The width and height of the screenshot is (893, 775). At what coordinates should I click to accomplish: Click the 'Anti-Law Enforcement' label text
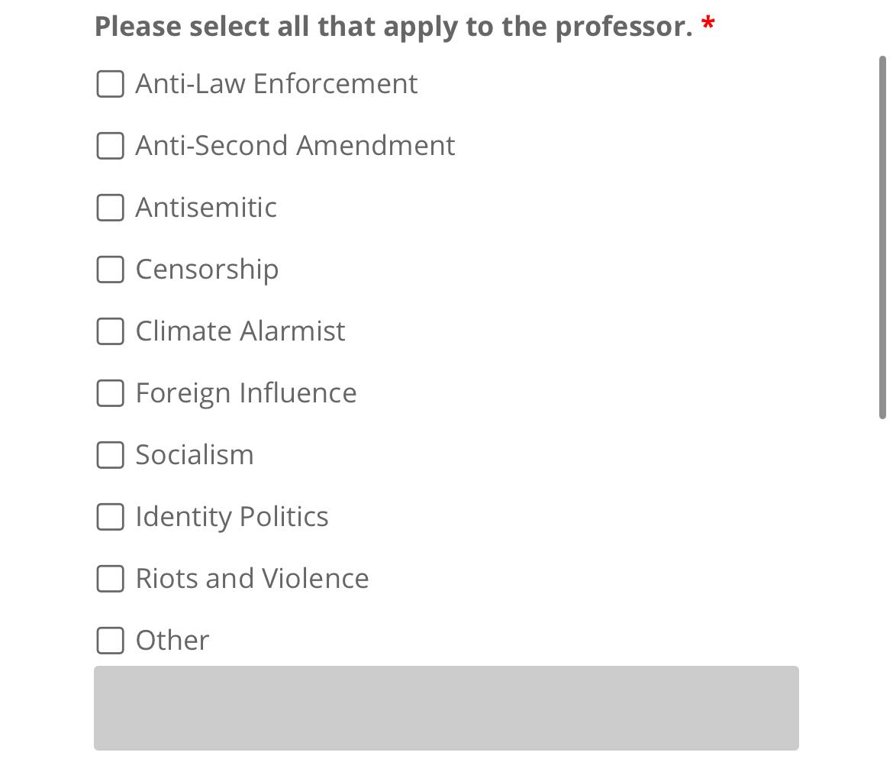(276, 83)
